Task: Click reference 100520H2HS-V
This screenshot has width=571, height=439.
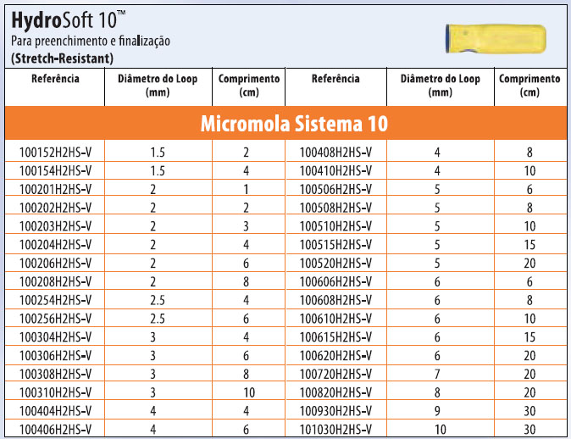Action: tap(335, 264)
